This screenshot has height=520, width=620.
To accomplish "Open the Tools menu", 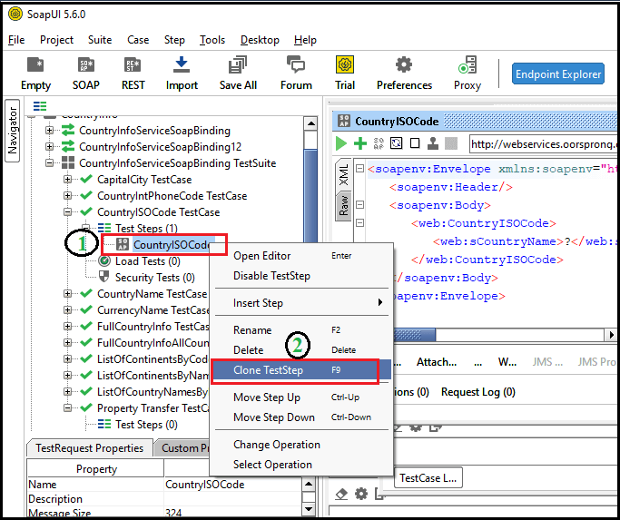I will coord(212,40).
